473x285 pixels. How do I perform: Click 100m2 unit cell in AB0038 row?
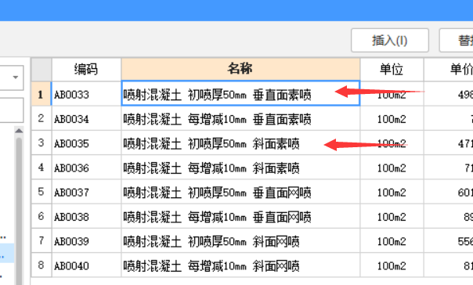pyautogui.click(x=392, y=217)
